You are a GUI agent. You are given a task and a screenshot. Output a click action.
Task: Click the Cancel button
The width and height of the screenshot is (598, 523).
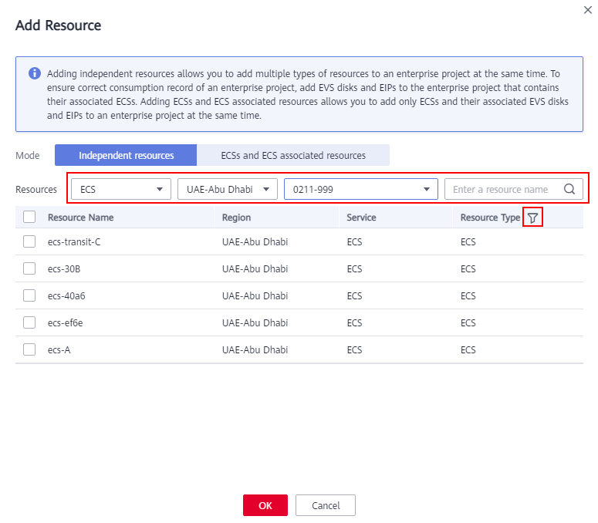point(326,505)
